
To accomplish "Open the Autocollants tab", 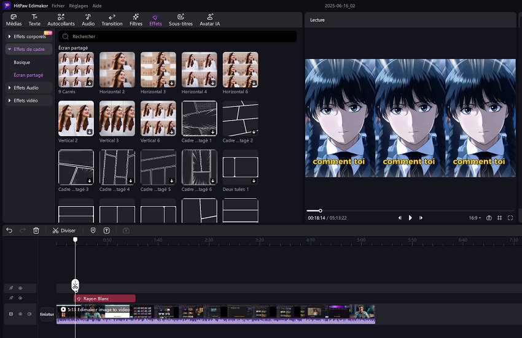I will point(61,20).
